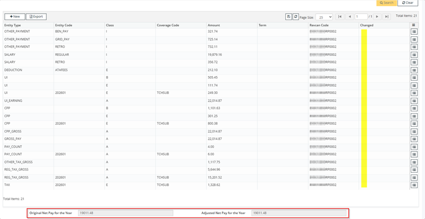Export the grid data
Image resolution: width=425 pixels, height=219 pixels.
(37, 17)
